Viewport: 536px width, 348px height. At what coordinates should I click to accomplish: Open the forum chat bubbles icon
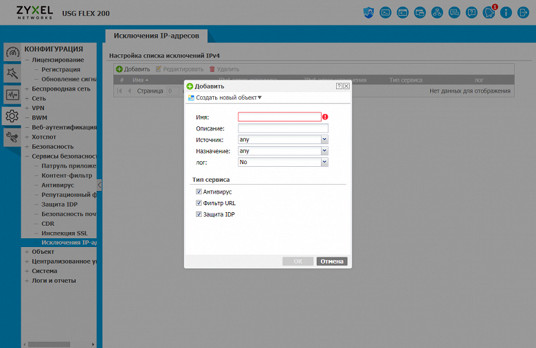click(454, 13)
